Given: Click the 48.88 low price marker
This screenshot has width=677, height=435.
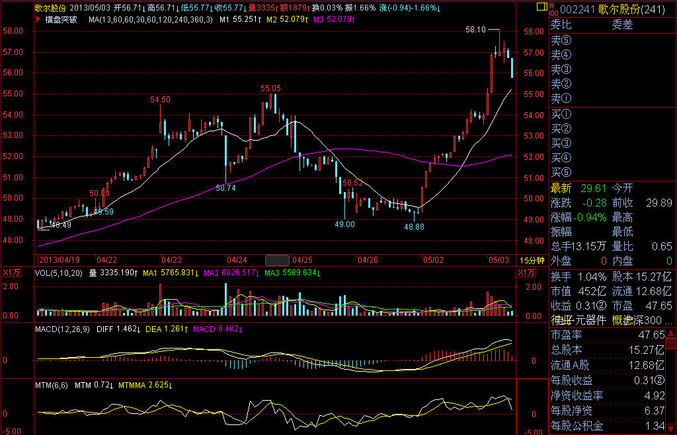Looking at the screenshot, I should click(415, 226).
